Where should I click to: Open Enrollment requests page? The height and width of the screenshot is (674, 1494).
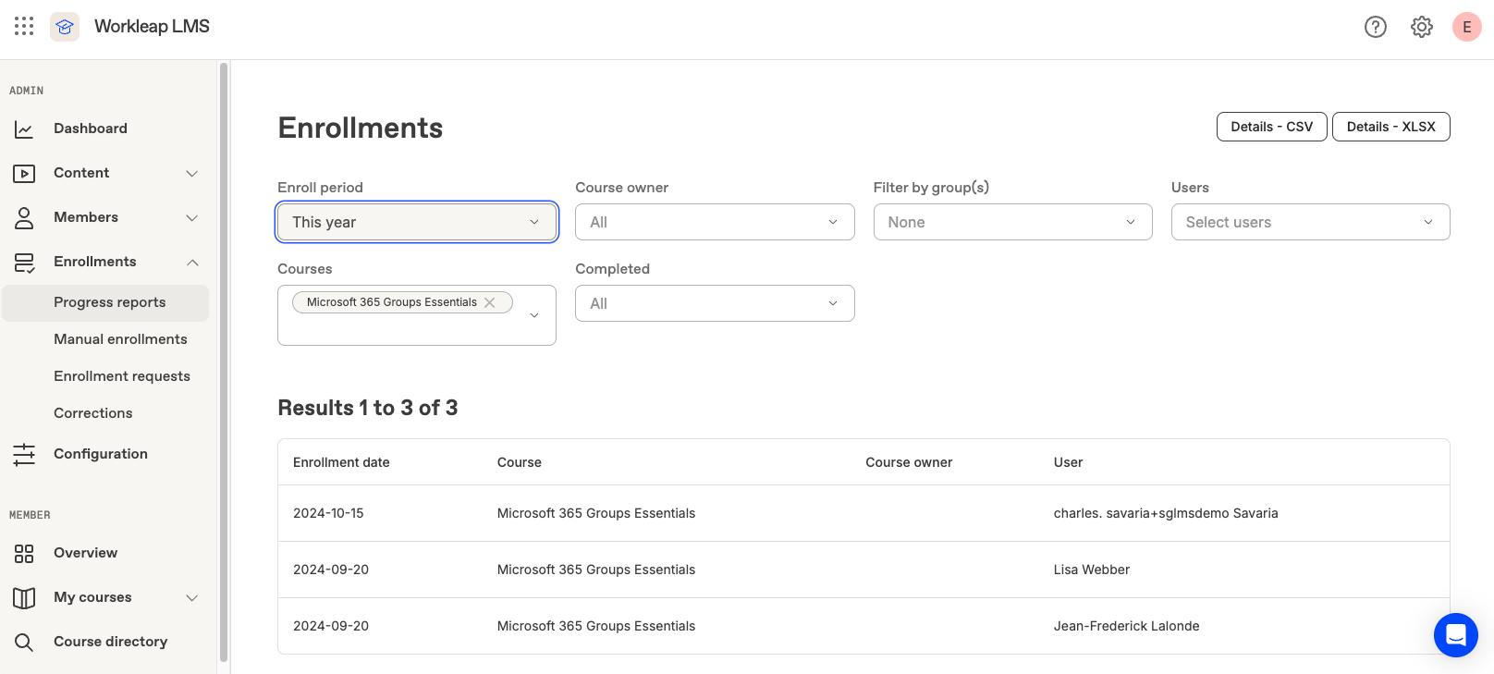pos(122,376)
